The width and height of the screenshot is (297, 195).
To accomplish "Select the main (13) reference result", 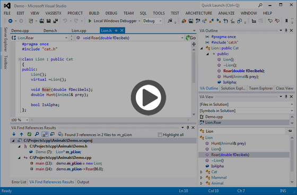I will click(x=66, y=163).
